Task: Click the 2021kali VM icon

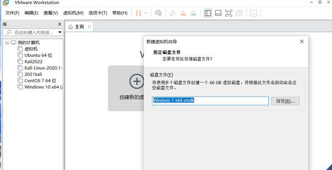Action: pos(20,74)
